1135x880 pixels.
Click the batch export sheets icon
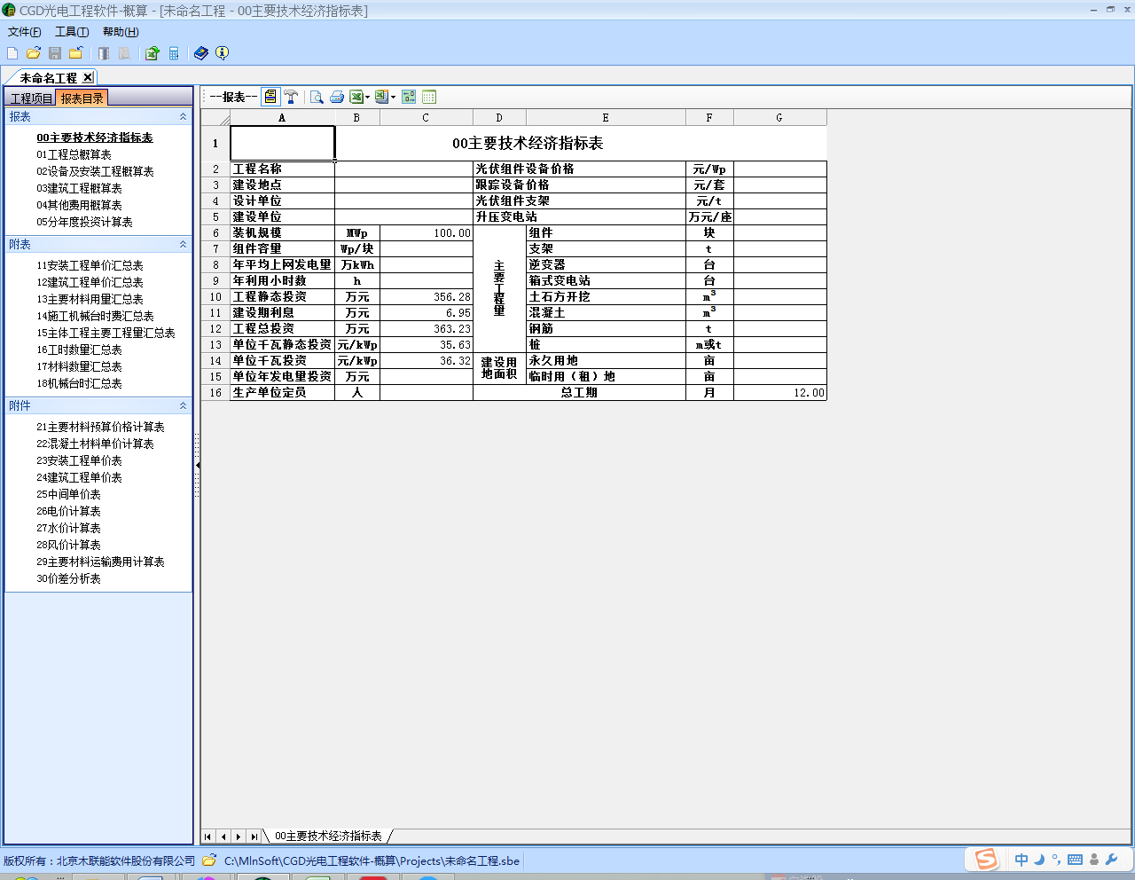(x=381, y=97)
